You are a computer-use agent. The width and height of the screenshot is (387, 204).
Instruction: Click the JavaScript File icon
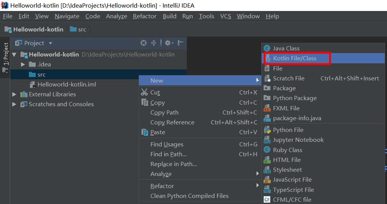[x=267, y=180]
